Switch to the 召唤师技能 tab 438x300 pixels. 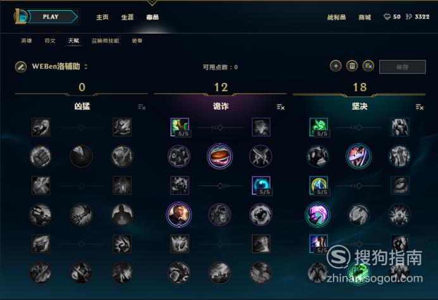pos(105,41)
